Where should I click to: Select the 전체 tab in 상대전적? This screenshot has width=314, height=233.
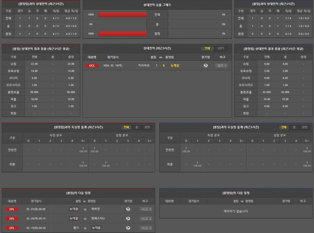pos(207,49)
